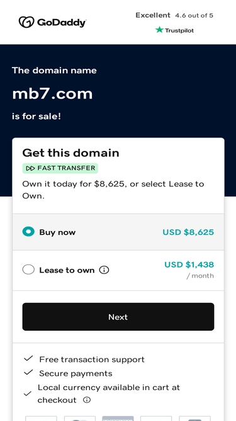Viewport: 236px width, 421px height.
Task: Click checkmark beside Local currency available
Action: tap(28, 394)
